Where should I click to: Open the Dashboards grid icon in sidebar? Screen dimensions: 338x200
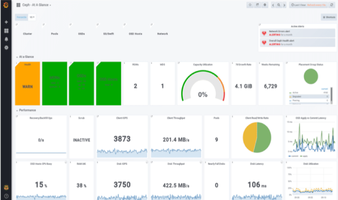(6, 31)
